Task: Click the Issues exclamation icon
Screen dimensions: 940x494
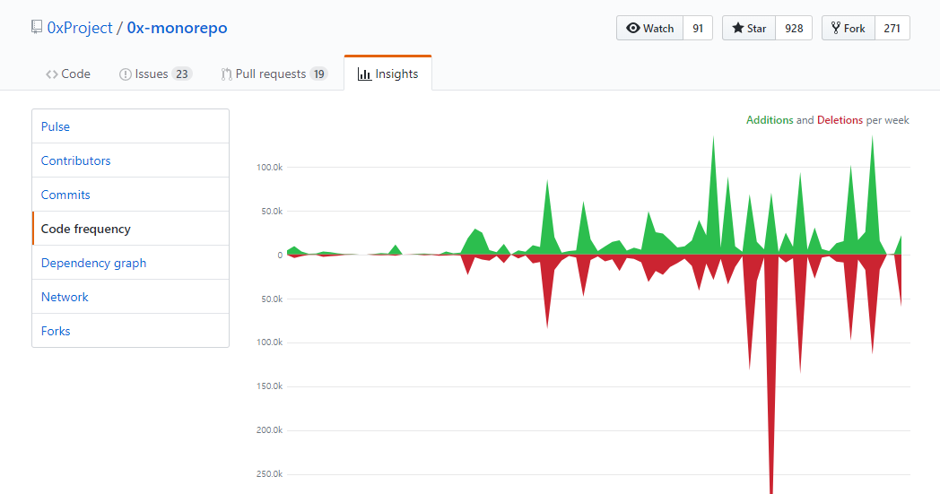Action: point(126,74)
